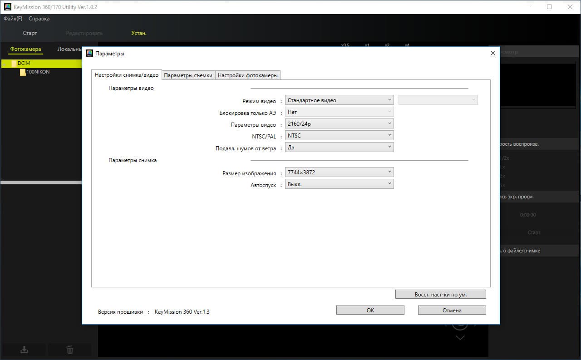Viewport: 581px width, 360px height.
Task: Open the Автоспуск dropdown
Action: pyautogui.click(x=339, y=184)
